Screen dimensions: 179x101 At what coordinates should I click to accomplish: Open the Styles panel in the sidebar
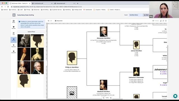click(x=14, y=21)
